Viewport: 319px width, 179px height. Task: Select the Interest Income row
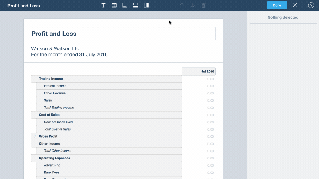(x=109, y=86)
